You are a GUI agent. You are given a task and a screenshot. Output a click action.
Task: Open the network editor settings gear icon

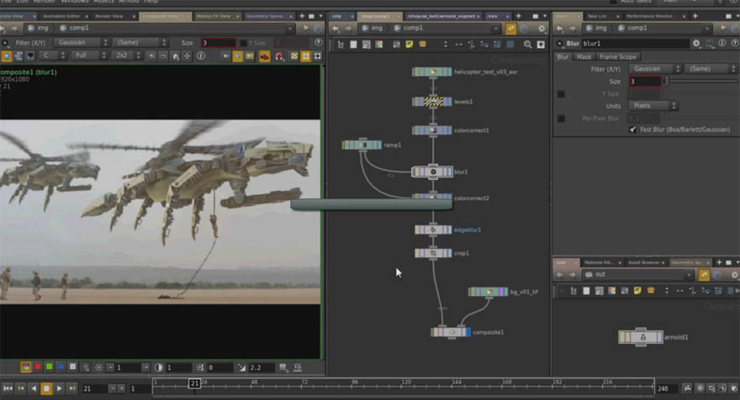(542, 29)
